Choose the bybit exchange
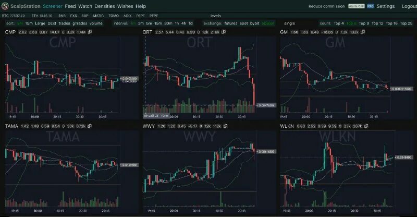The image size is (417, 217). pyautogui.click(x=254, y=23)
